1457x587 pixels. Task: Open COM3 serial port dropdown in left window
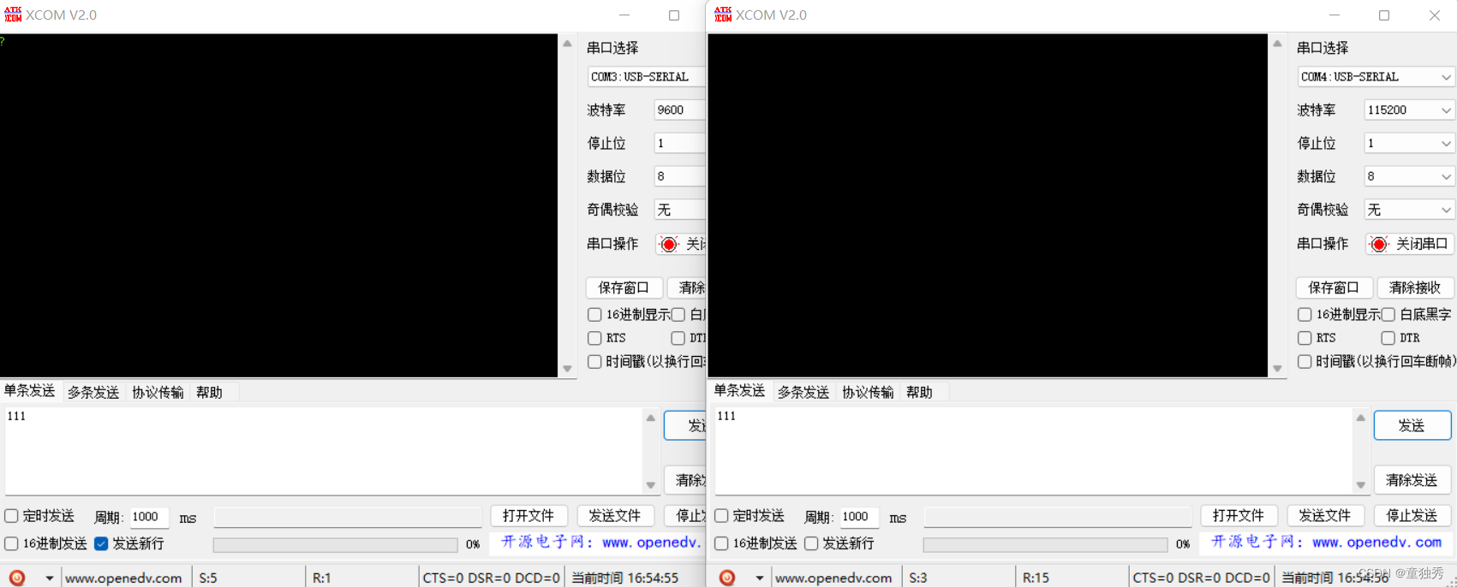point(646,77)
